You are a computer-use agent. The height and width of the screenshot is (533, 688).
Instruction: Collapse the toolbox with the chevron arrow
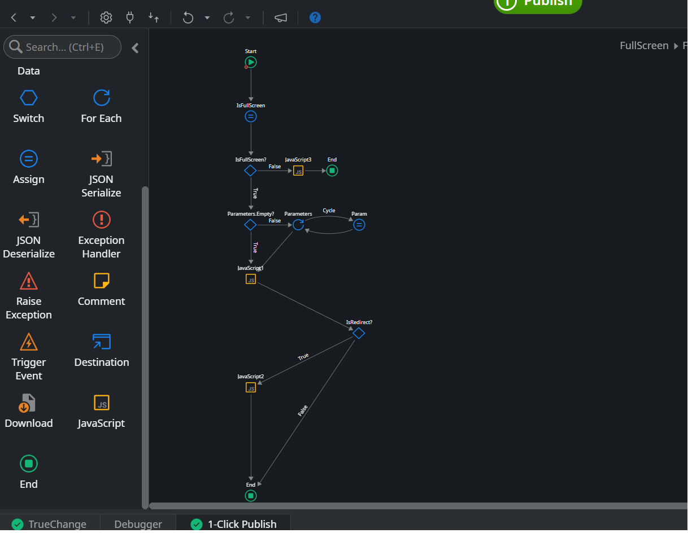(x=135, y=48)
